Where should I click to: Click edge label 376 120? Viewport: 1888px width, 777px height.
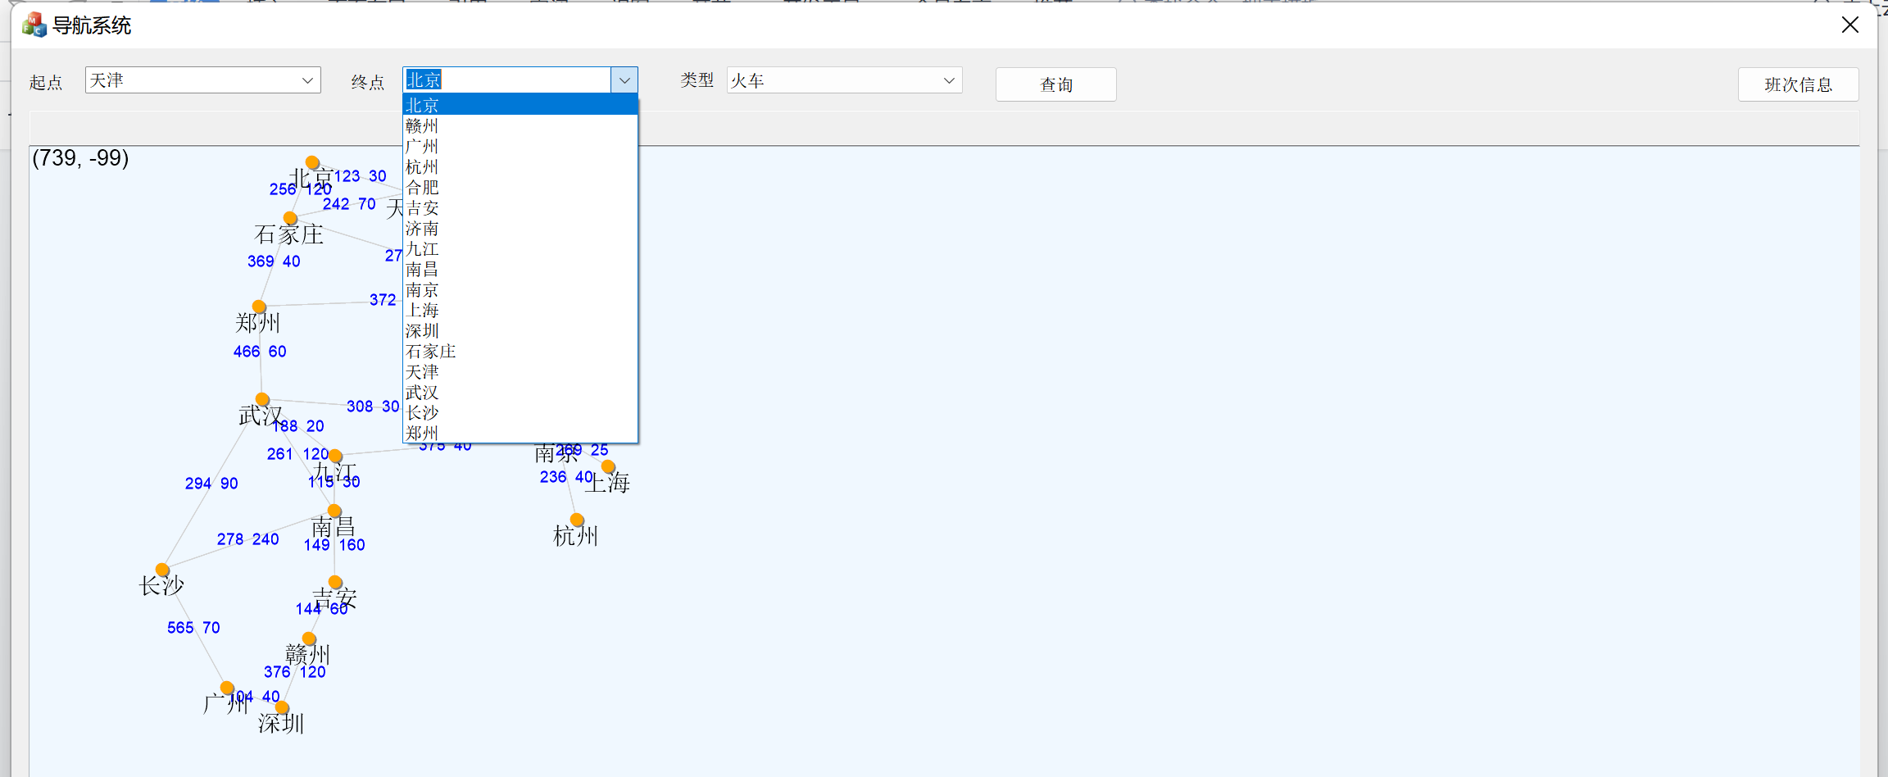(295, 672)
